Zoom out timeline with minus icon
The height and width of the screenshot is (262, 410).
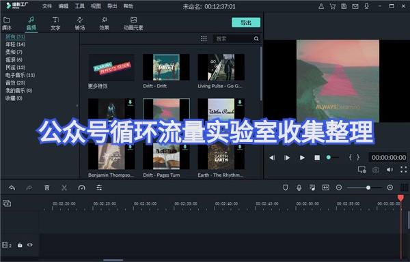click(x=339, y=188)
